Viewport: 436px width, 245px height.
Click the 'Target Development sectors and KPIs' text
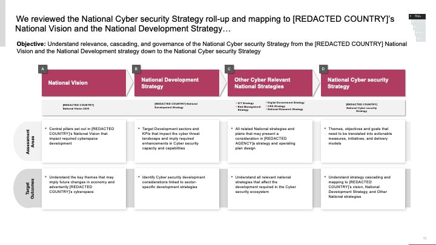point(171,139)
